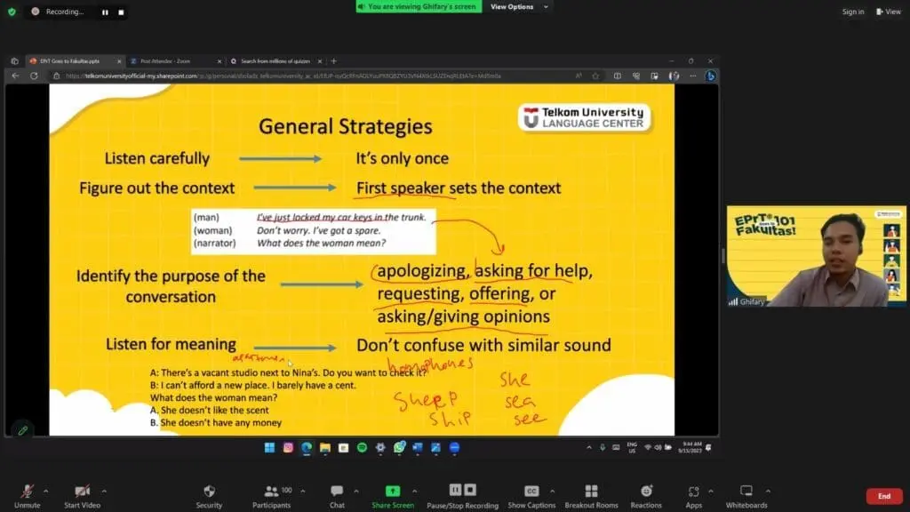Click the green Share Screen icon

(392, 492)
